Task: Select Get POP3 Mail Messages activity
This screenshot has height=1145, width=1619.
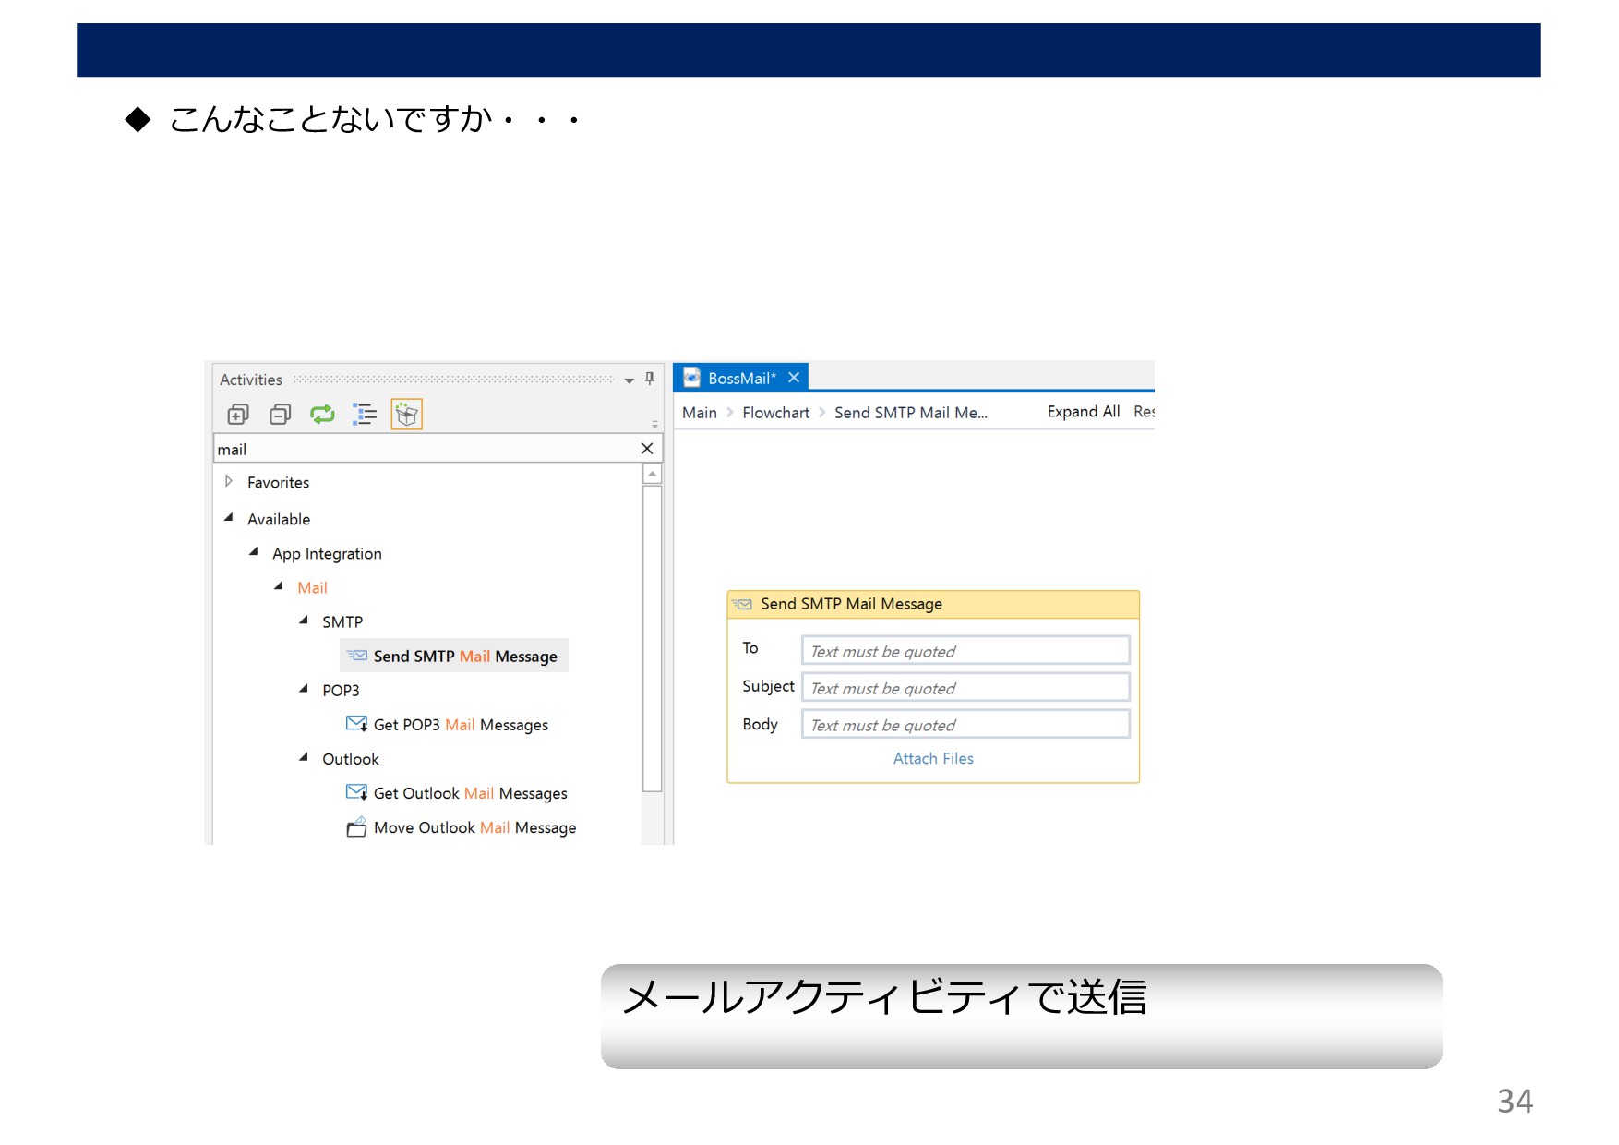Action: tap(448, 725)
